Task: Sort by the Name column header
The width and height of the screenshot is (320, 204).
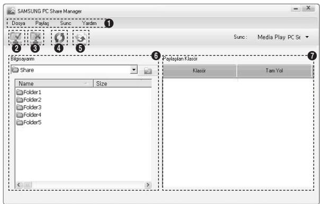Action: point(54,83)
